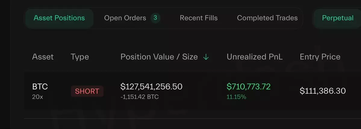This screenshot has height=129, width=361.
Task: Click the descending sort arrow icon
Action: tap(206, 57)
